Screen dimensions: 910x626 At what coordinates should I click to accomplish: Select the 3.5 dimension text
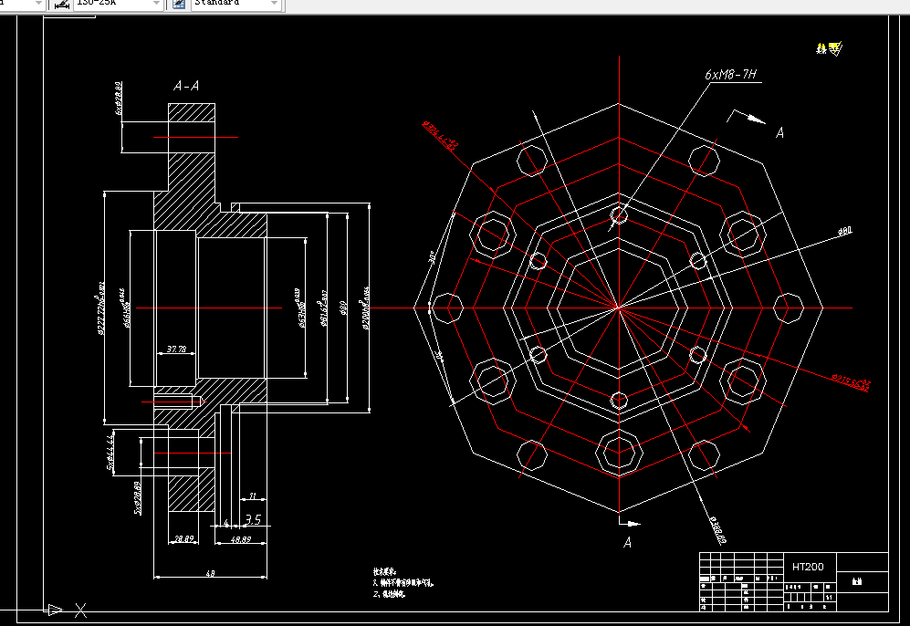(x=253, y=519)
